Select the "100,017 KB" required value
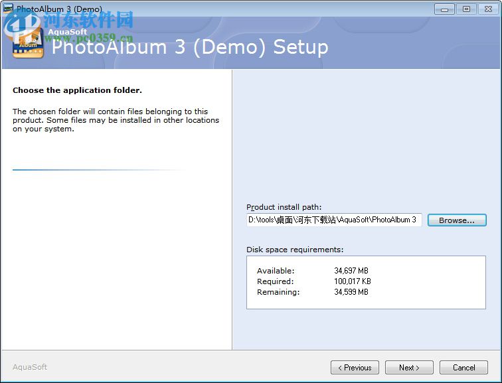 (x=353, y=281)
